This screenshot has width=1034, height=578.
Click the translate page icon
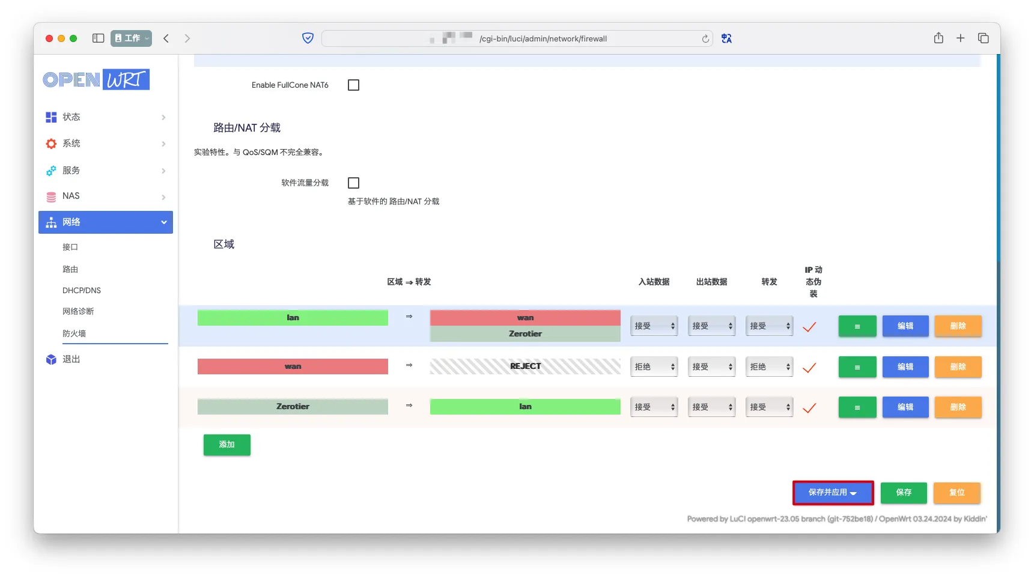726,38
